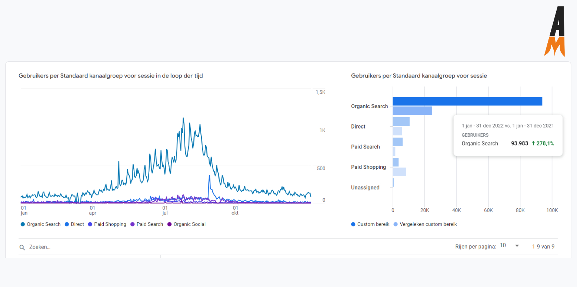Click the Paid Shopping comparison bar
Viewport: 577px width, 287px height.
400,172
